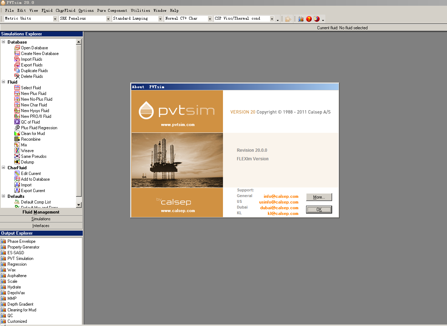
Task: Click the Create New Database icon
Action: coord(17,53)
